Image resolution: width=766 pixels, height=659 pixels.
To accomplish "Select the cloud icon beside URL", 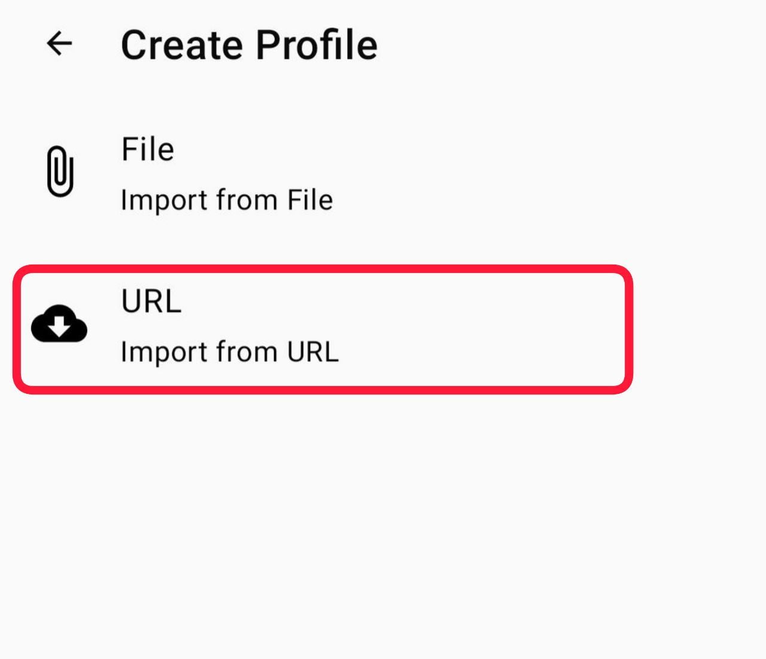I will 59,324.
